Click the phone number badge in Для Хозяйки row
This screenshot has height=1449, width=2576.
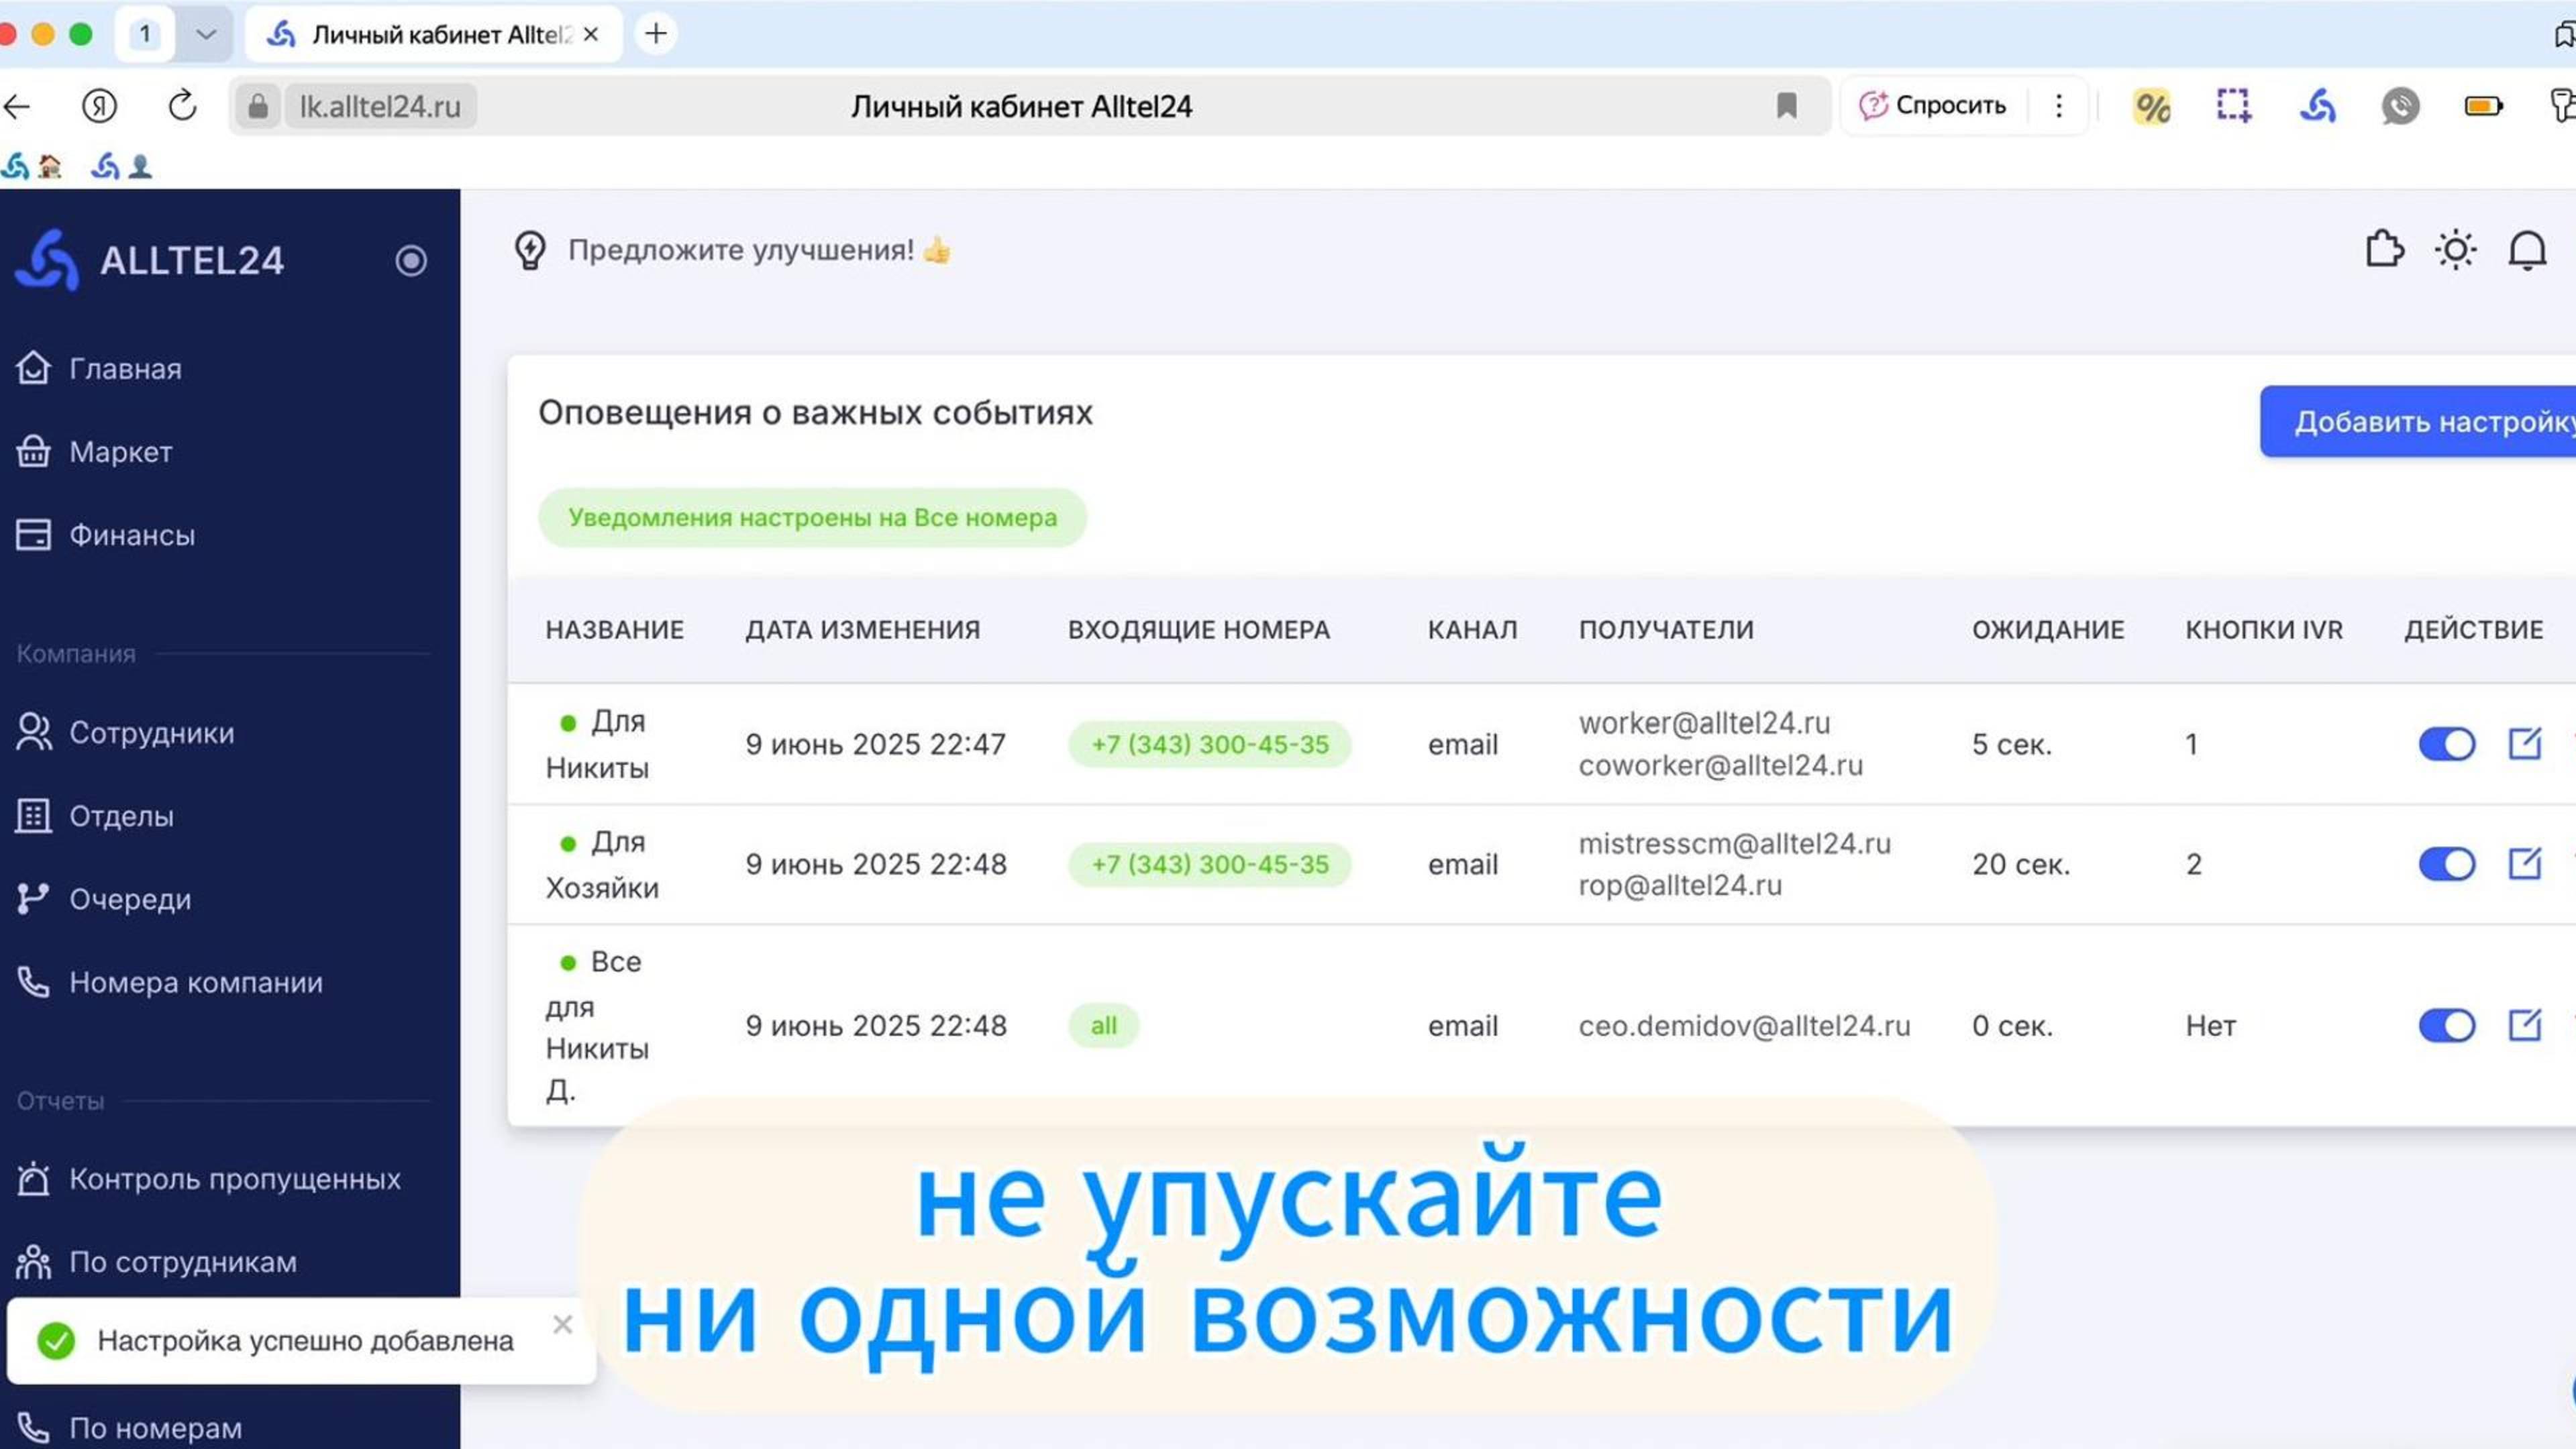pos(1210,865)
